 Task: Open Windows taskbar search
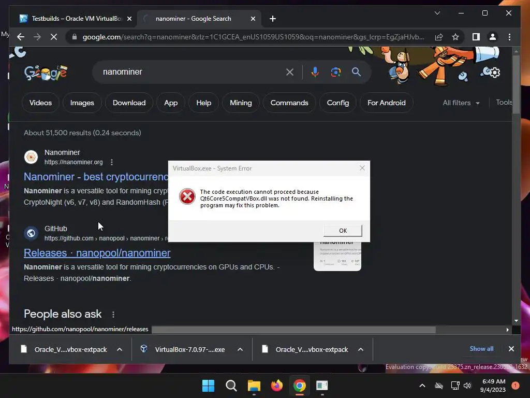tap(231, 386)
